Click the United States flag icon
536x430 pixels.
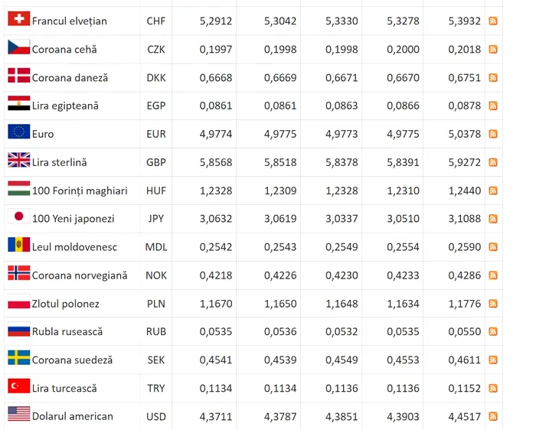coord(19,414)
